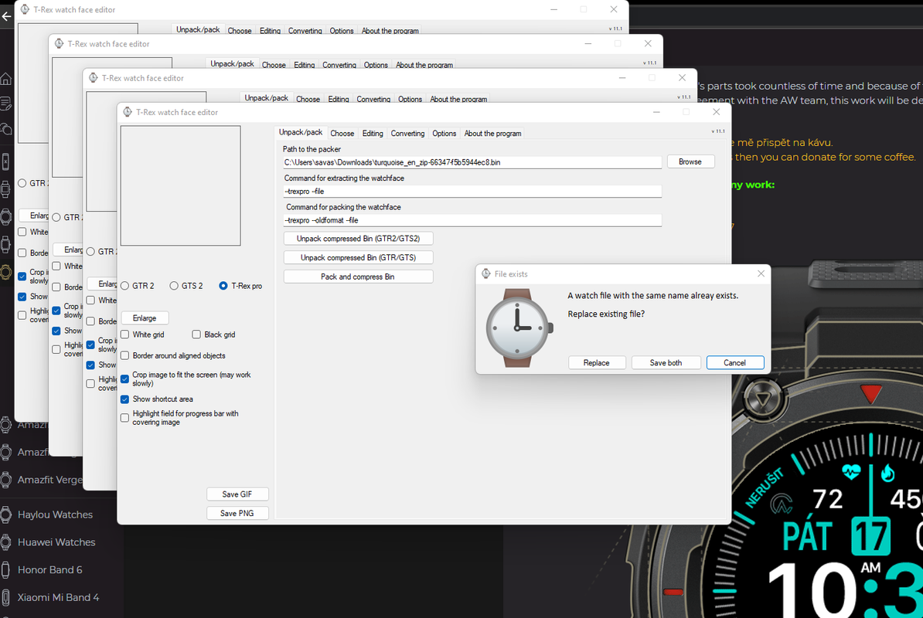Click the Haylou Watches watch icon
Screen dimensions: 923x618
6,514
